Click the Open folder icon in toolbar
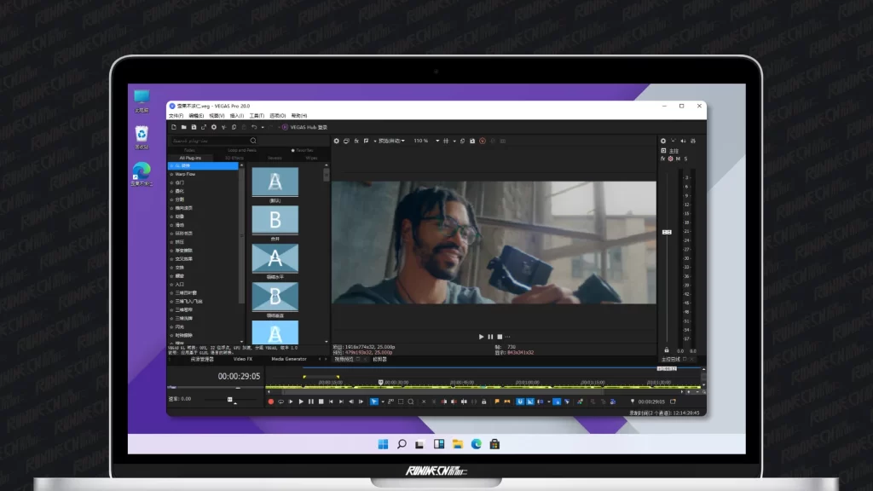 [183, 127]
